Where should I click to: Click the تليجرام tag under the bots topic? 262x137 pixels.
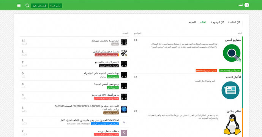pyautogui.click(x=103, y=77)
